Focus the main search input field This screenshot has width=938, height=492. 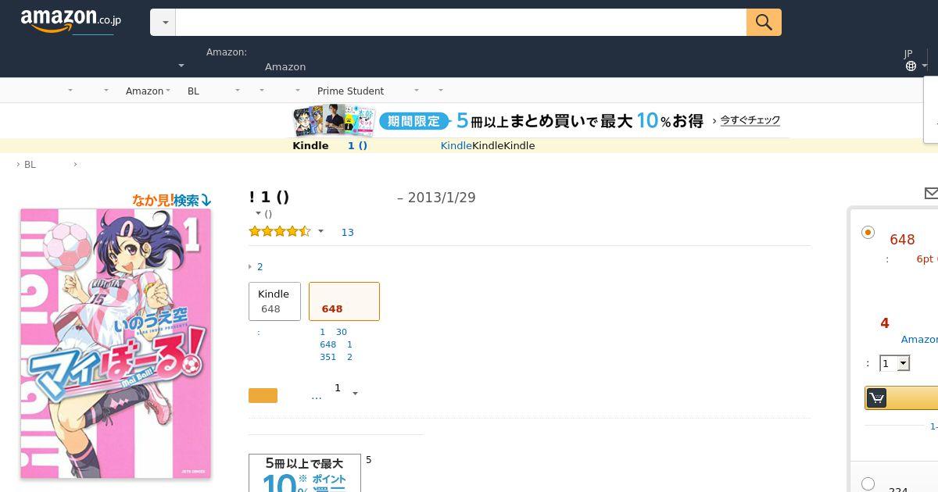tap(461, 23)
